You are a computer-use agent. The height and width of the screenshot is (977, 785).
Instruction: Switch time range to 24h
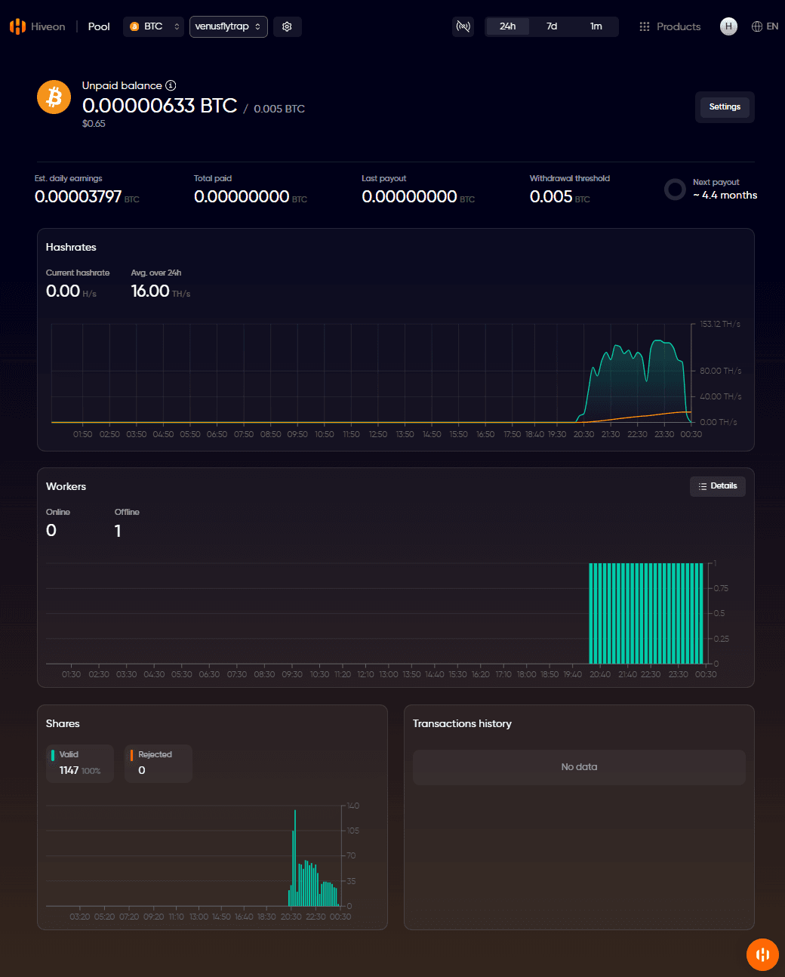pos(507,26)
